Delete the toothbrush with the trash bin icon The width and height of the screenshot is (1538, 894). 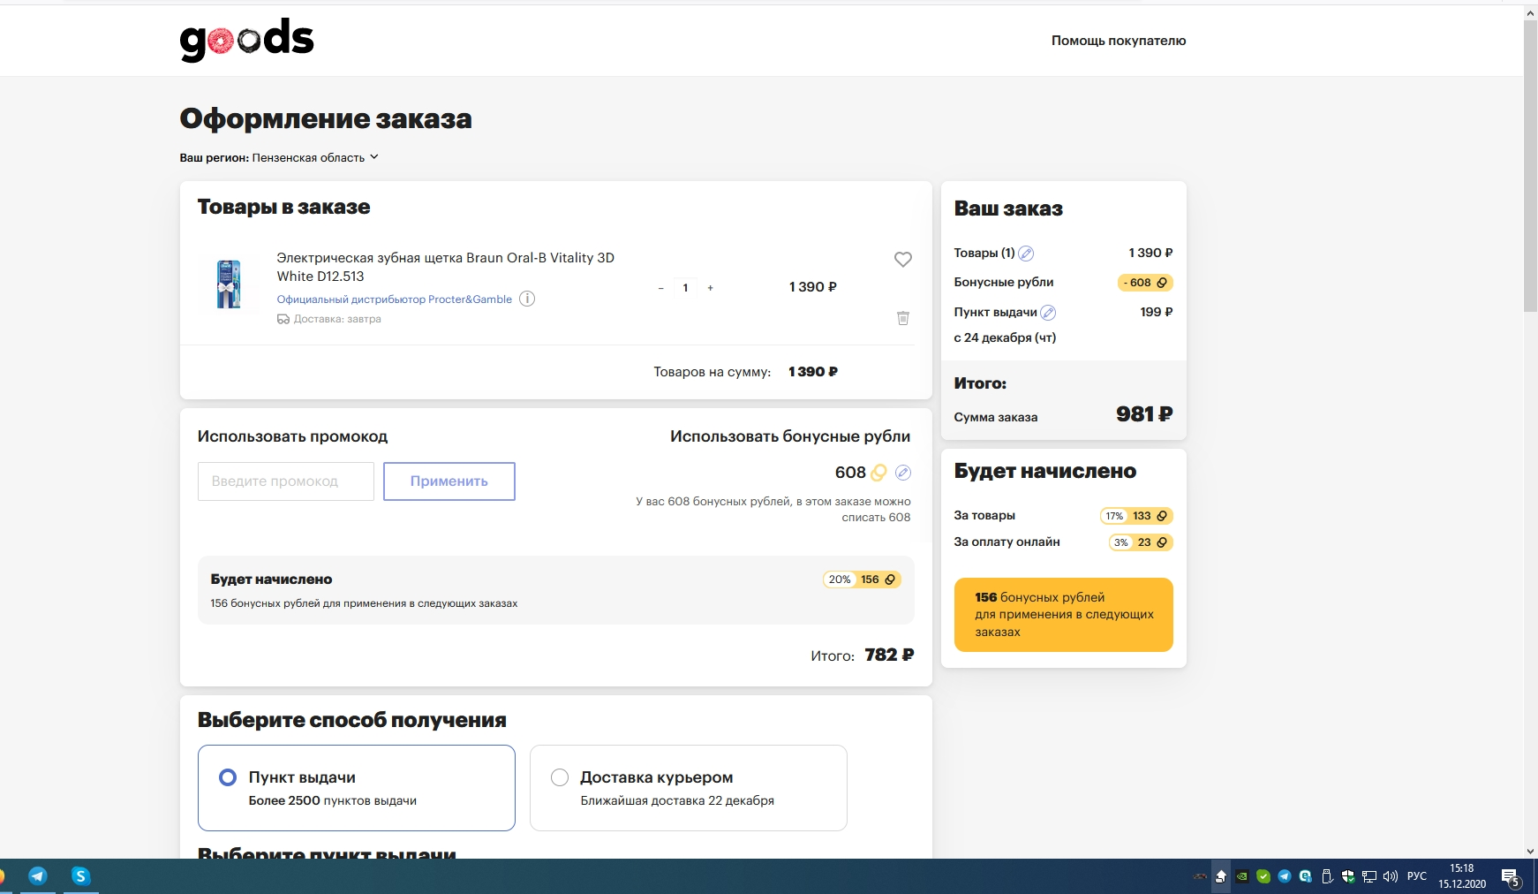[902, 318]
